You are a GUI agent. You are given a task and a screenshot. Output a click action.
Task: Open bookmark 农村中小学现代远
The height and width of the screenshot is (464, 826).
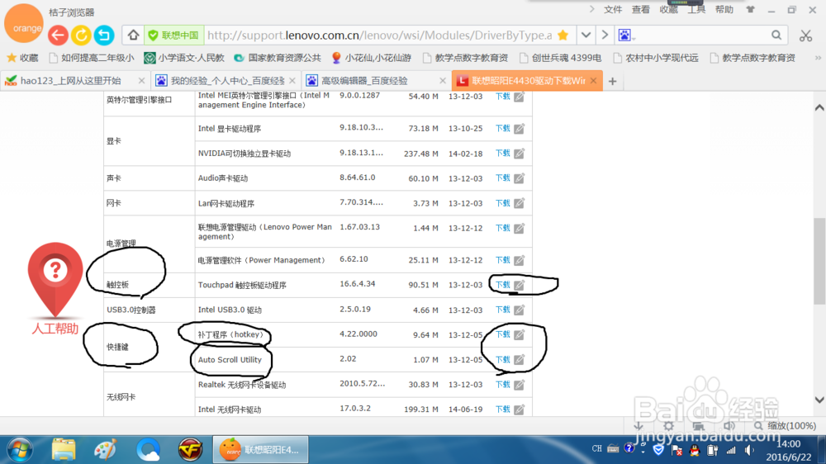click(656, 58)
